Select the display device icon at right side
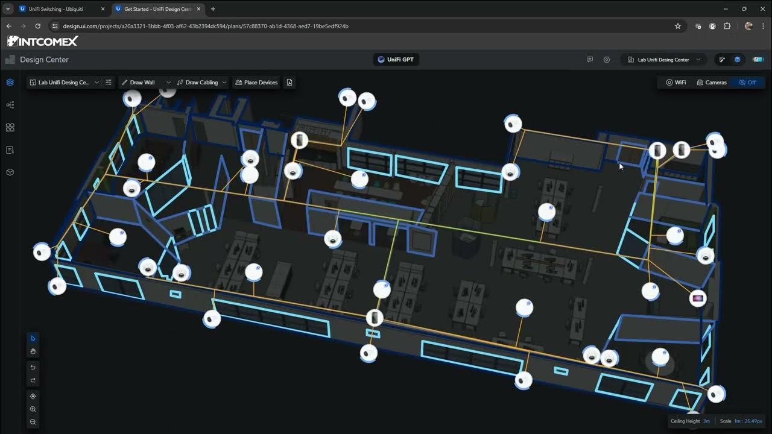 click(x=698, y=298)
